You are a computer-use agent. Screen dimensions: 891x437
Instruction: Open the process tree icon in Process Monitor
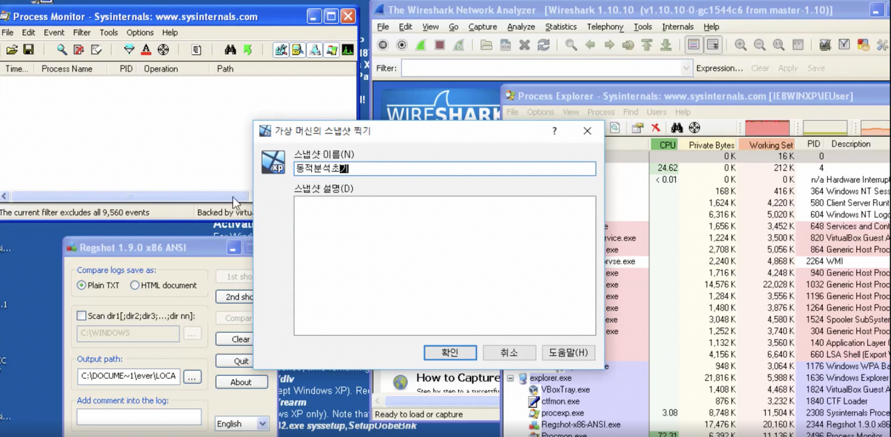pos(197,49)
